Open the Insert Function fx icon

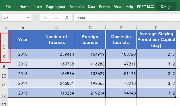point(67,18)
